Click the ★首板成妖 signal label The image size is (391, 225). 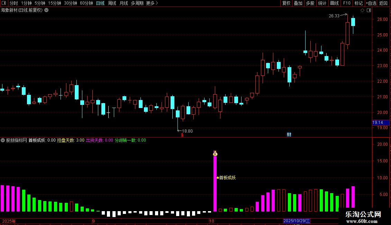226,178
